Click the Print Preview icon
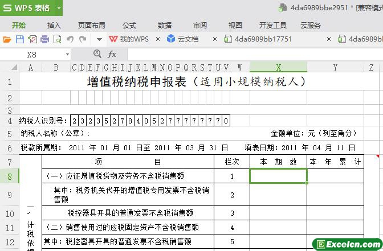This screenshot has height=251, width=383. pos(58,39)
